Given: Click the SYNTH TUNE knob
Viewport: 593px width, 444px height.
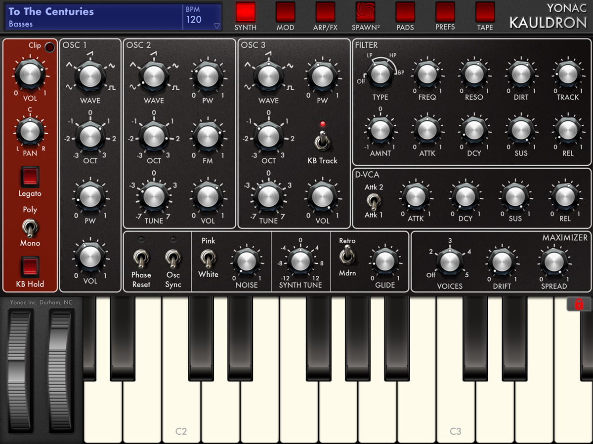Looking at the screenshot, I should [x=300, y=261].
